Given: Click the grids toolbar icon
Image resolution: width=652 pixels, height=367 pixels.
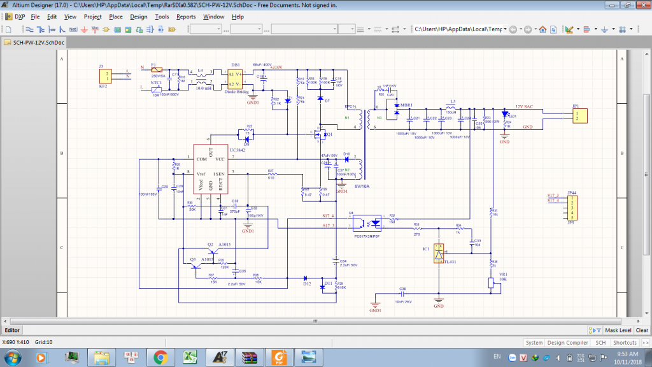Looking at the screenshot, I should click(x=622, y=29).
